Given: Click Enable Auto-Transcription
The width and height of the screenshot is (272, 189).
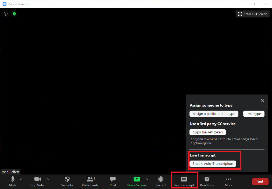Looking at the screenshot, I should pos(213,164).
